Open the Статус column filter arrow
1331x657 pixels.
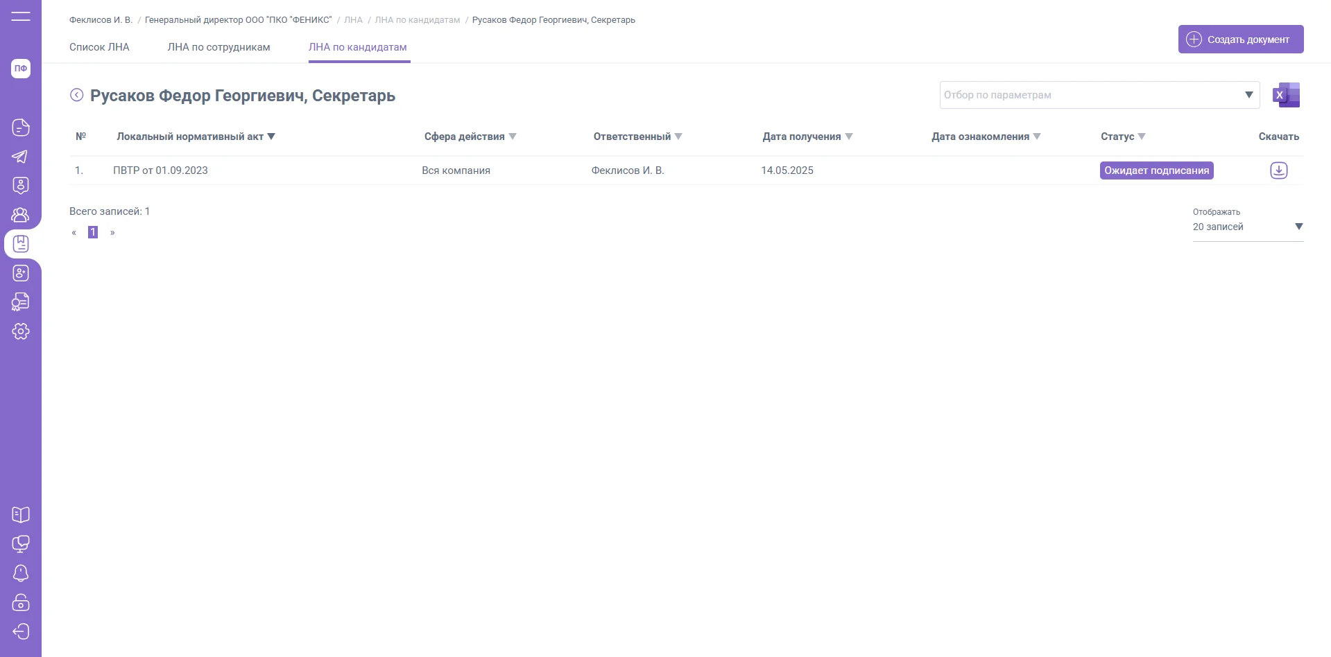point(1142,137)
